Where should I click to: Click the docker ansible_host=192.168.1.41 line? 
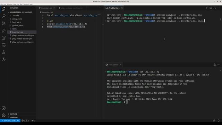point(67,24)
